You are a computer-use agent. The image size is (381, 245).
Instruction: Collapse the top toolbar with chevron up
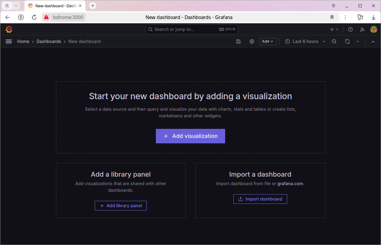[x=373, y=41]
